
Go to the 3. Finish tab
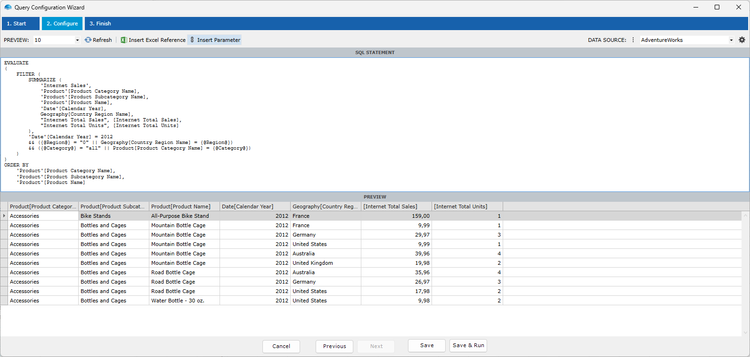tap(100, 24)
